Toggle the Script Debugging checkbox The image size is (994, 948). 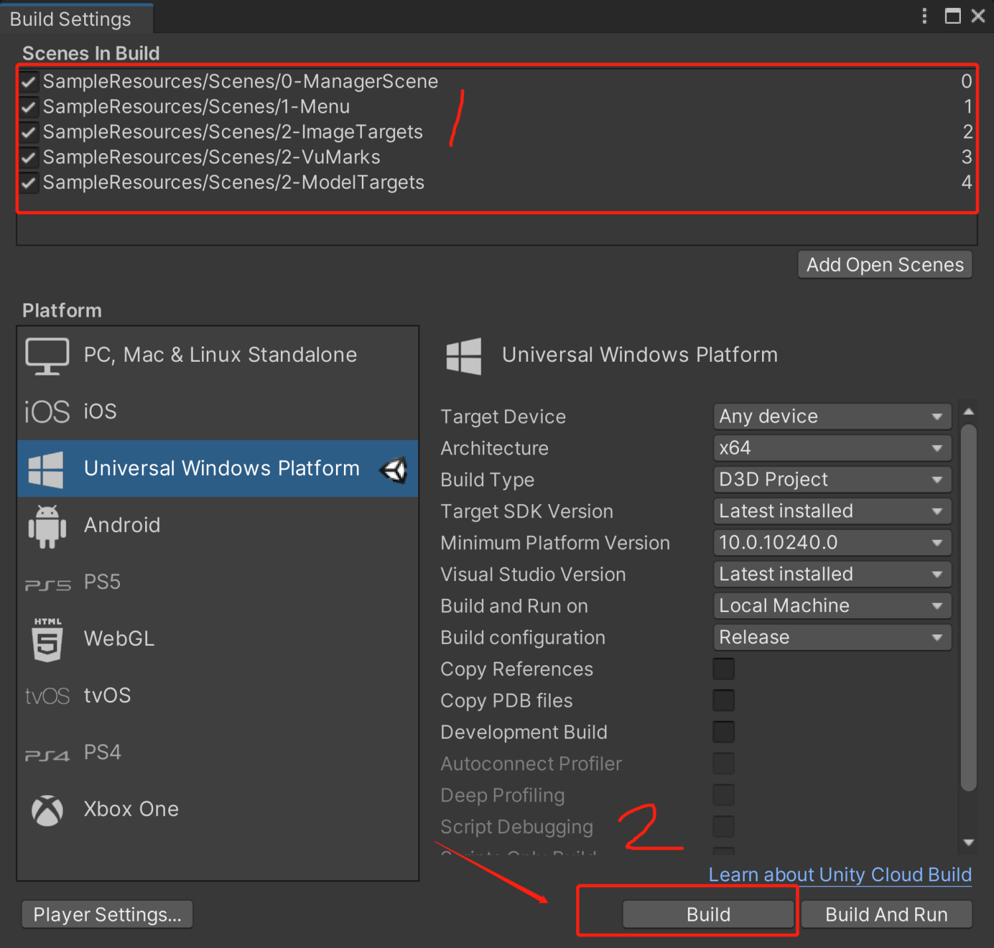(724, 827)
